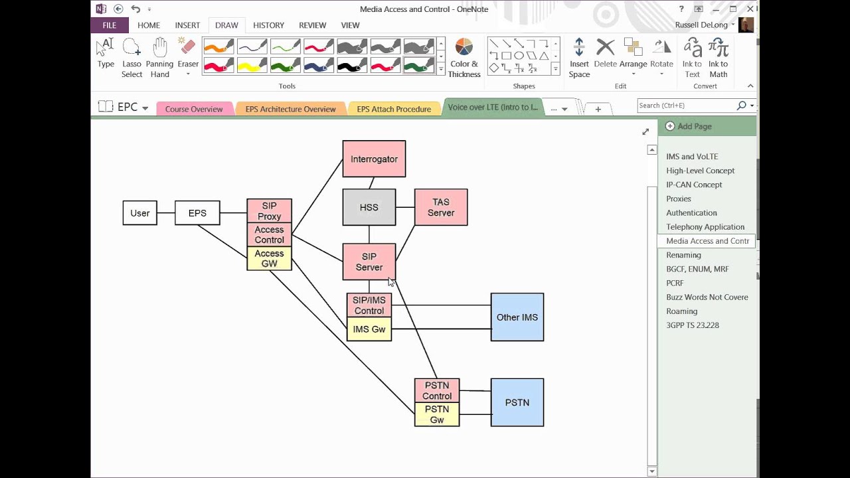Switch to the HOME ribbon tab
Image resolution: width=850 pixels, height=478 pixels.
[149, 25]
